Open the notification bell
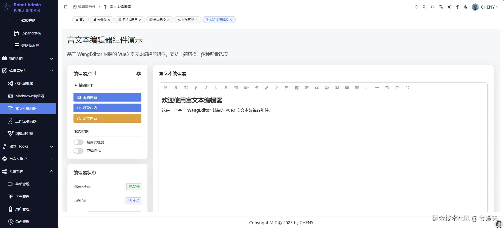 pyautogui.click(x=416, y=7)
